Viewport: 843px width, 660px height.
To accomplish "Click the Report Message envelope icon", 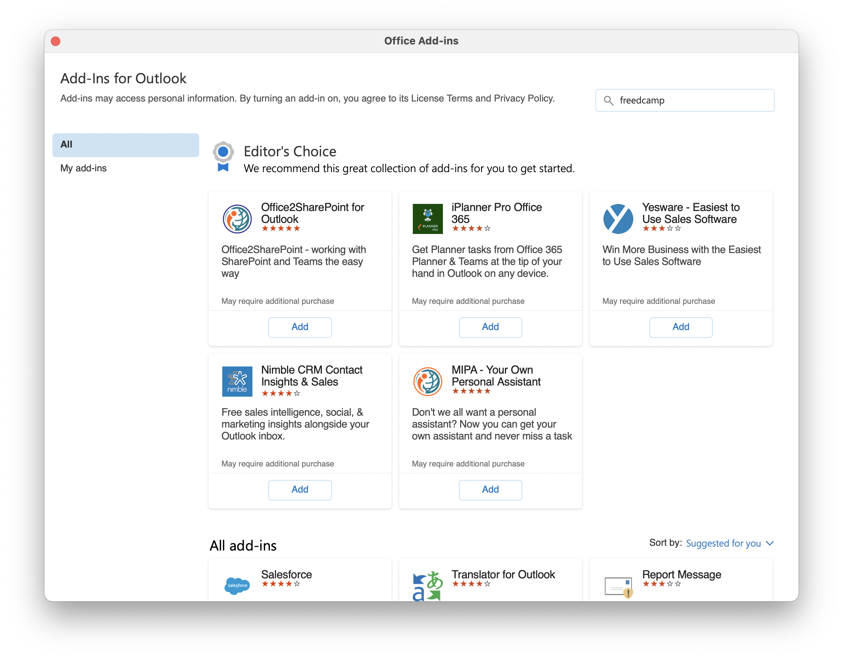I will 618,587.
